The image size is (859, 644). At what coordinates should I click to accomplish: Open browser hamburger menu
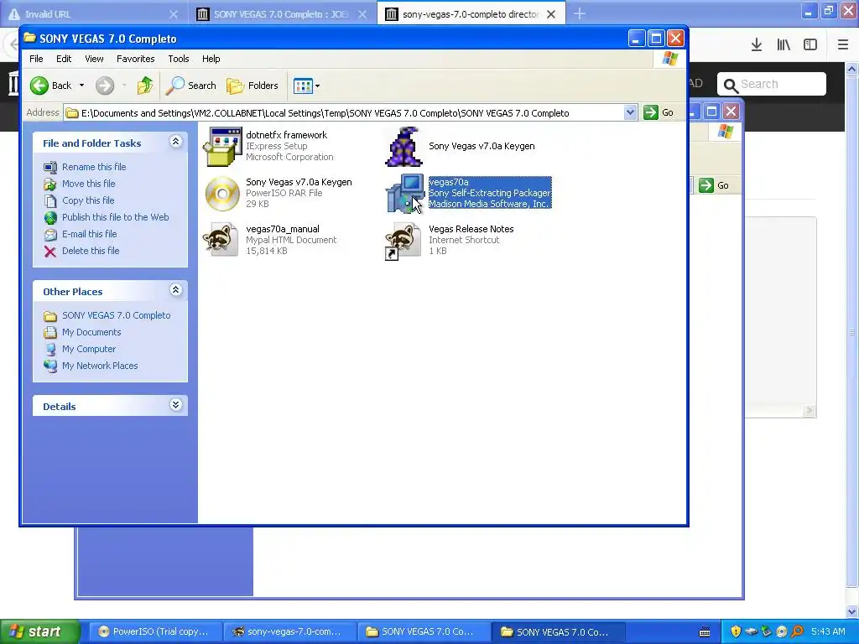(x=843, y=45)
